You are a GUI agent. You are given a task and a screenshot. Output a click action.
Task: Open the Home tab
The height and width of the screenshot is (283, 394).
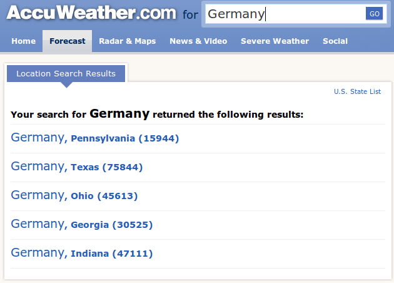[x=24, y=41]
